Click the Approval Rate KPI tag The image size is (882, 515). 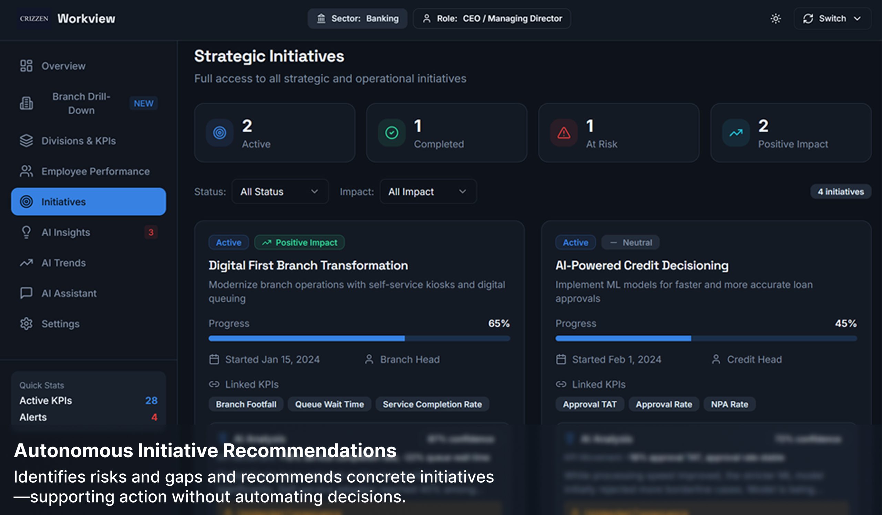(x=664, y=404)
